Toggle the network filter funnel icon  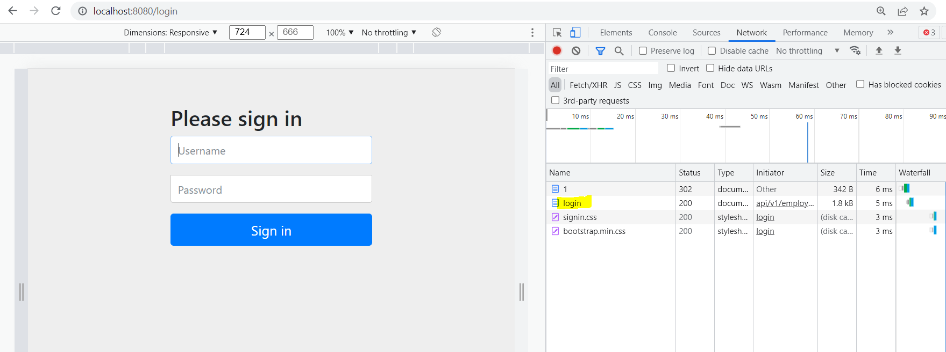click(600, 50)
